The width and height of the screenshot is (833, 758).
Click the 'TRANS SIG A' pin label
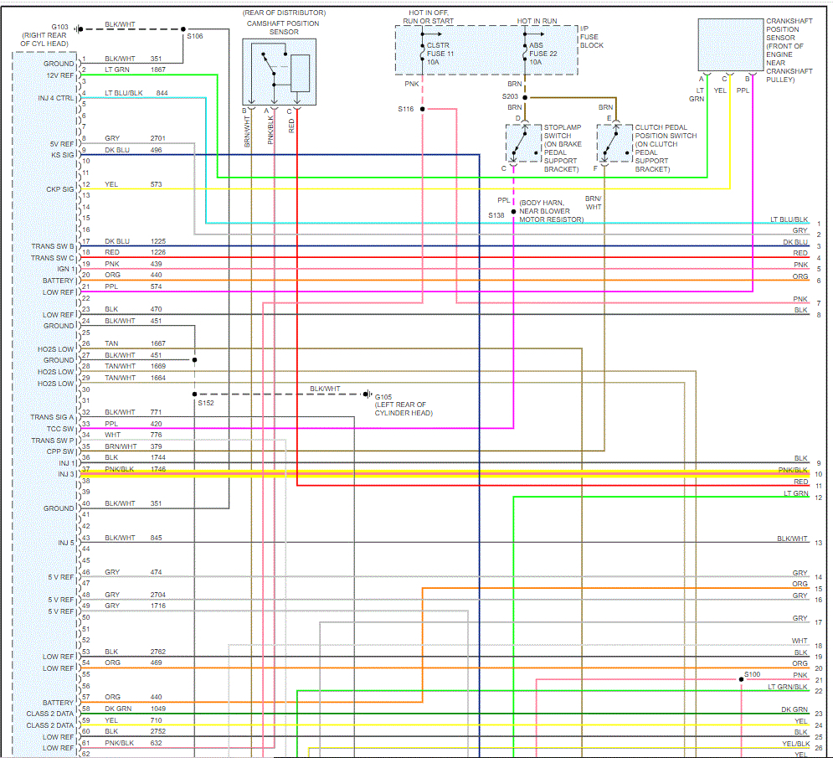52,417
